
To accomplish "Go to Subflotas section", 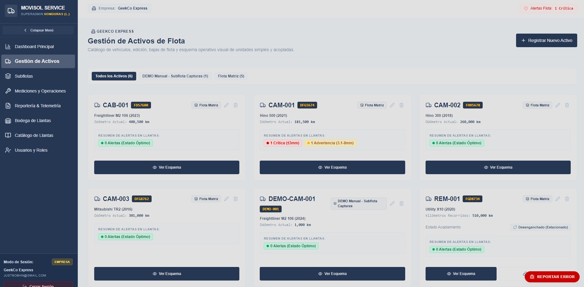I will tap(38, 76).
